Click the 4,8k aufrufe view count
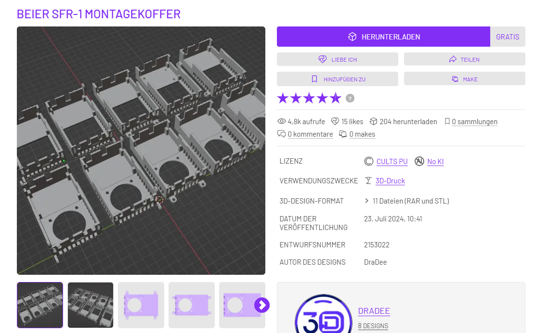Image resolution: width=535 pixels, height=333 pixels. click(306, 122)
